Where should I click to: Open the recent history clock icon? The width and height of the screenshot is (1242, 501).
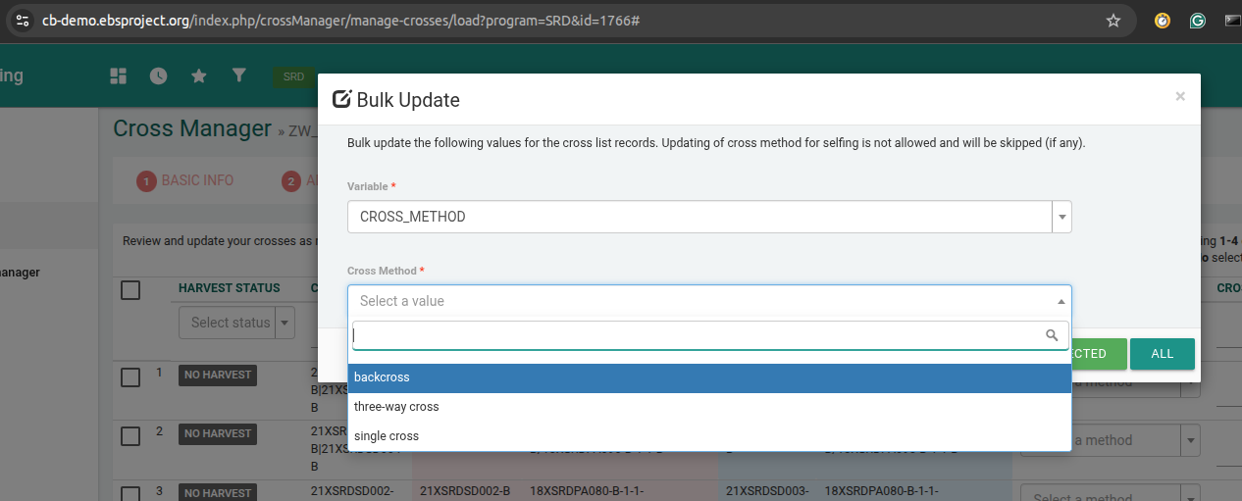158,75
